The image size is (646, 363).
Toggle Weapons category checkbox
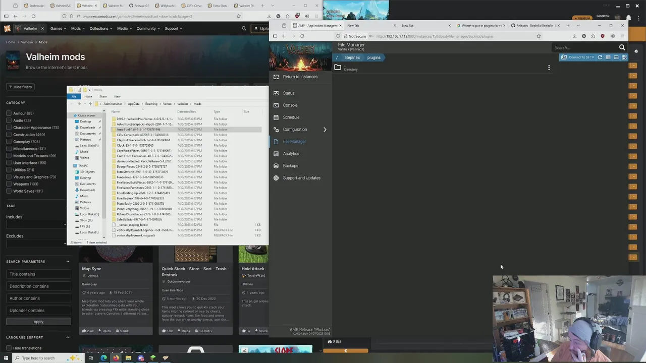[9, 184]
